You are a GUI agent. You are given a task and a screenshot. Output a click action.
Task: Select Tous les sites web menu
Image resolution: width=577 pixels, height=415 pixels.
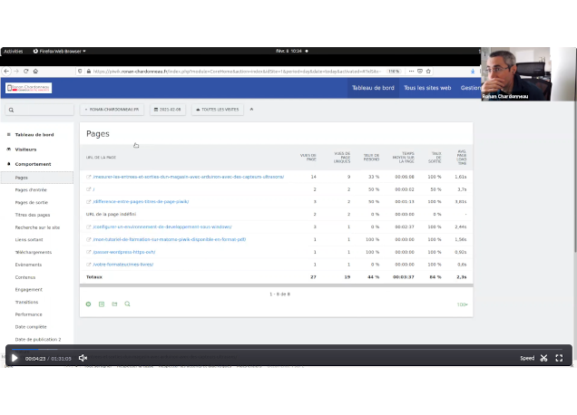(426, 88)
